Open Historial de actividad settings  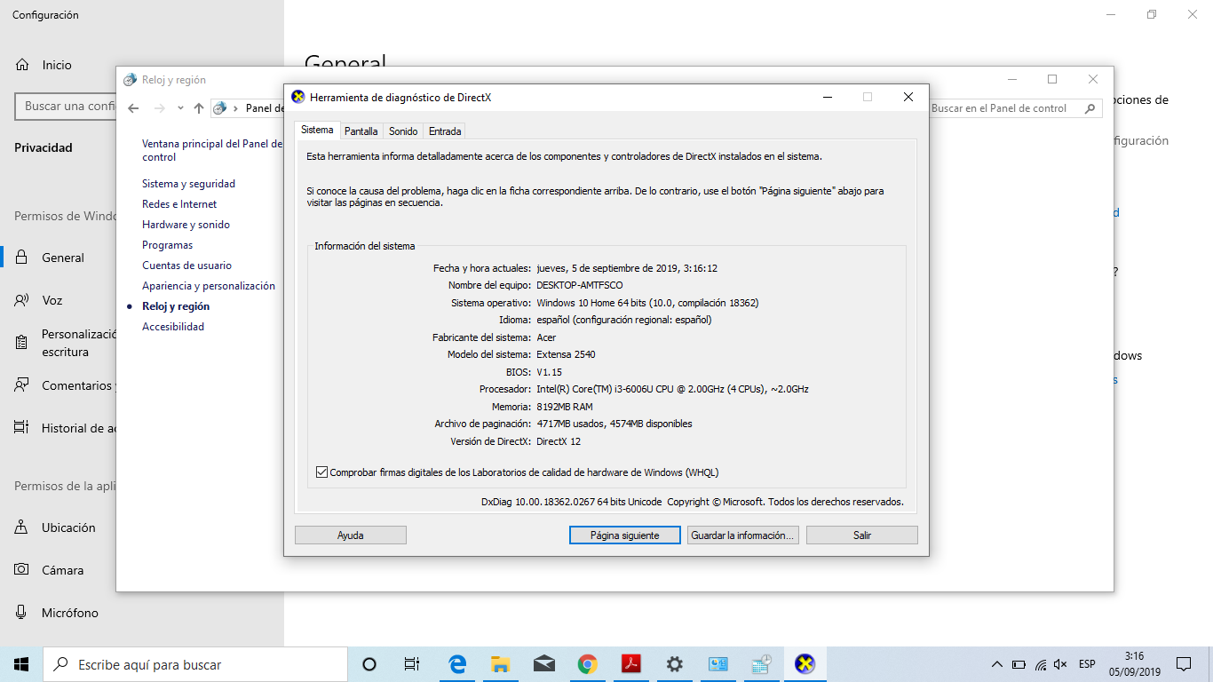pos(64,428)
